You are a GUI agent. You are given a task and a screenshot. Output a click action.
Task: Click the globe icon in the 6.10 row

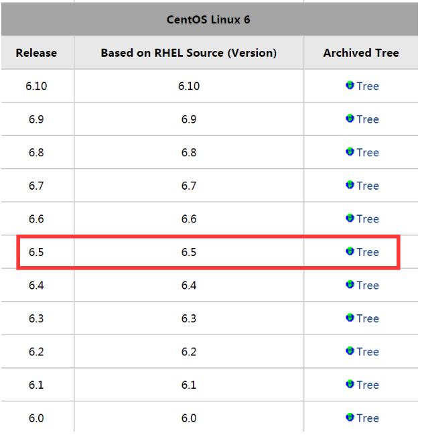[x=350, y=85]
